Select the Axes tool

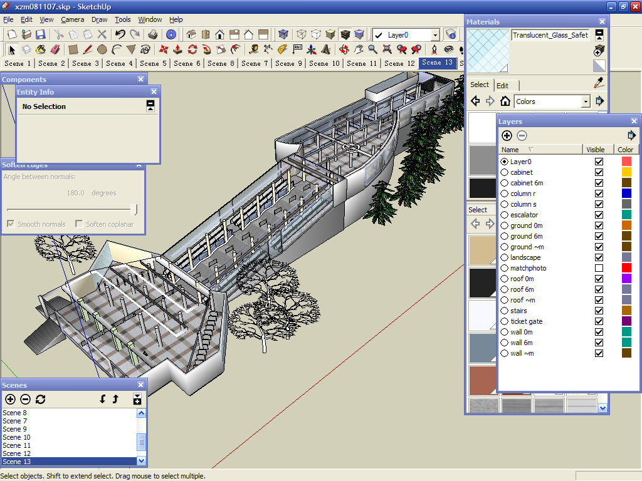312,50
